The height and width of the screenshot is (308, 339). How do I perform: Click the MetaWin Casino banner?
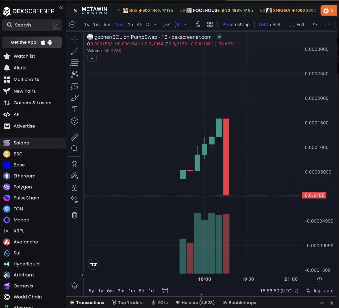tap(90, 10)
